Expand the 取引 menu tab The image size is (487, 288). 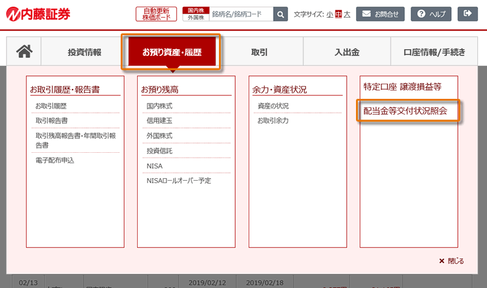[259, 52]
